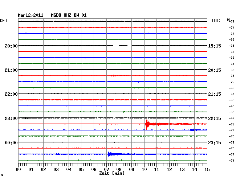Screen dimensions: 236x179
Task: Select DC offset value -77
Action: pos(232,154)
